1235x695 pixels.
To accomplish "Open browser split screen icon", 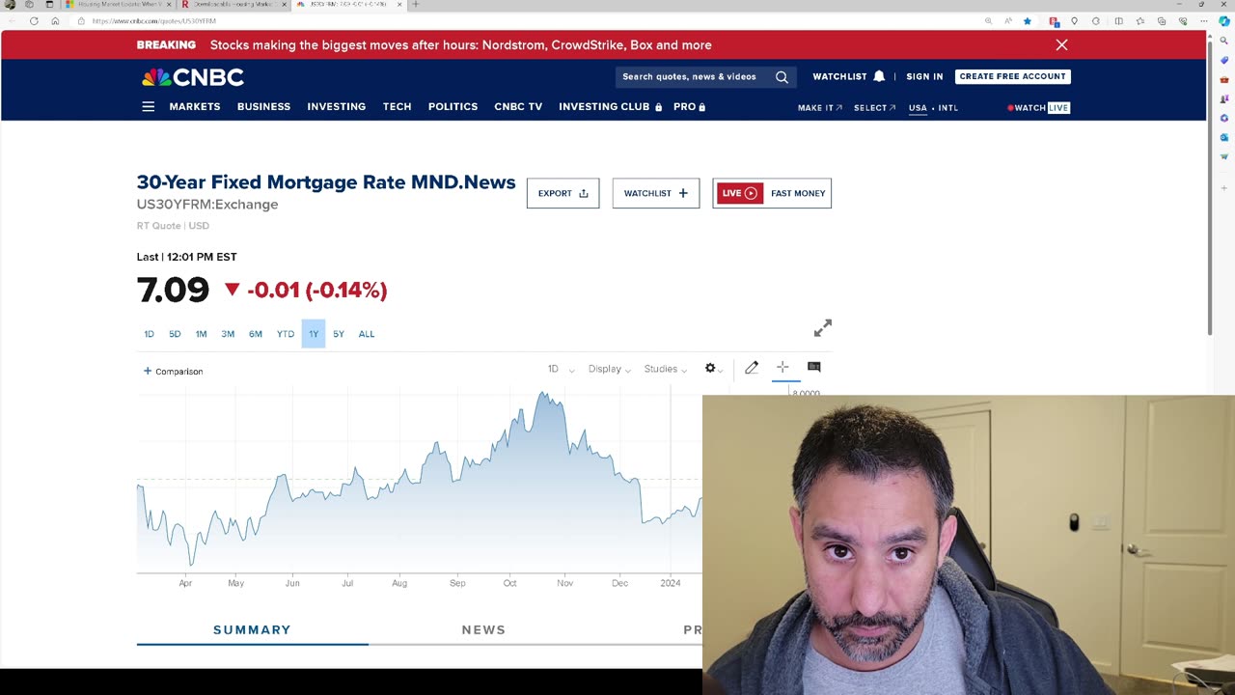I will coord(1118,20).
